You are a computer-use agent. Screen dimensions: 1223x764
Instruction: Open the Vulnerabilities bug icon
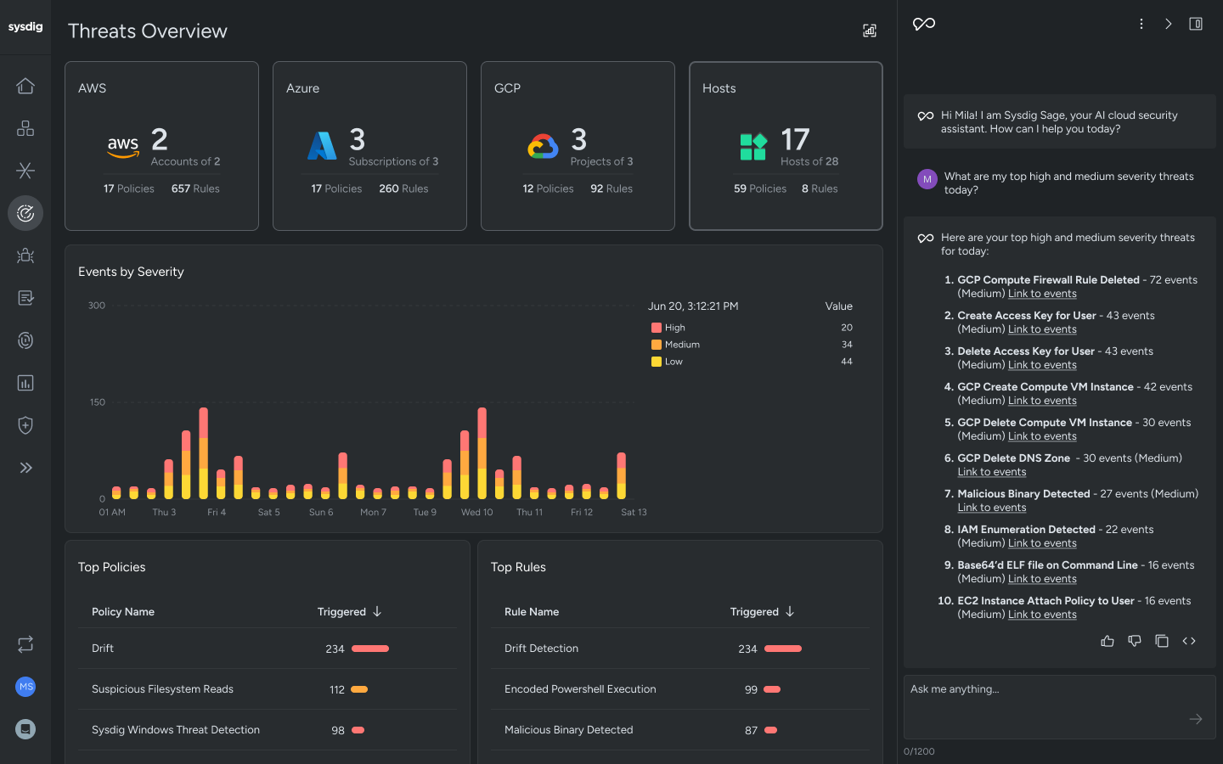25,256
